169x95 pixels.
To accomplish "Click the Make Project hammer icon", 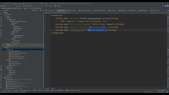I will pyautogui.click(x=13, y=6).
